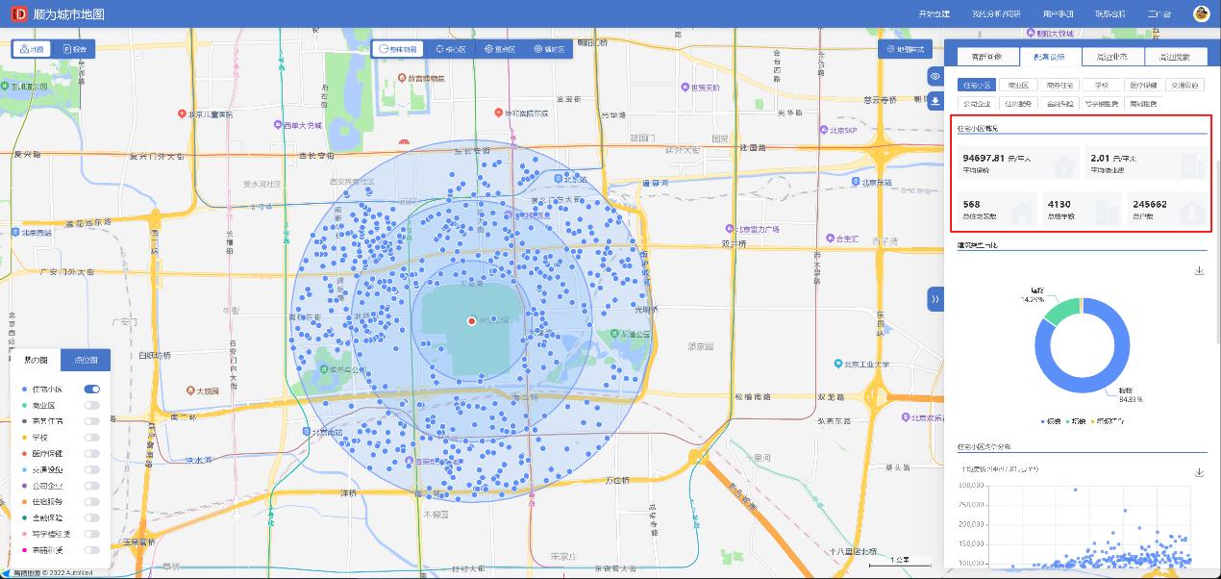Select 报告 view button
The height and width of the screenshot is (579, 1221).
tap(74, 48)
